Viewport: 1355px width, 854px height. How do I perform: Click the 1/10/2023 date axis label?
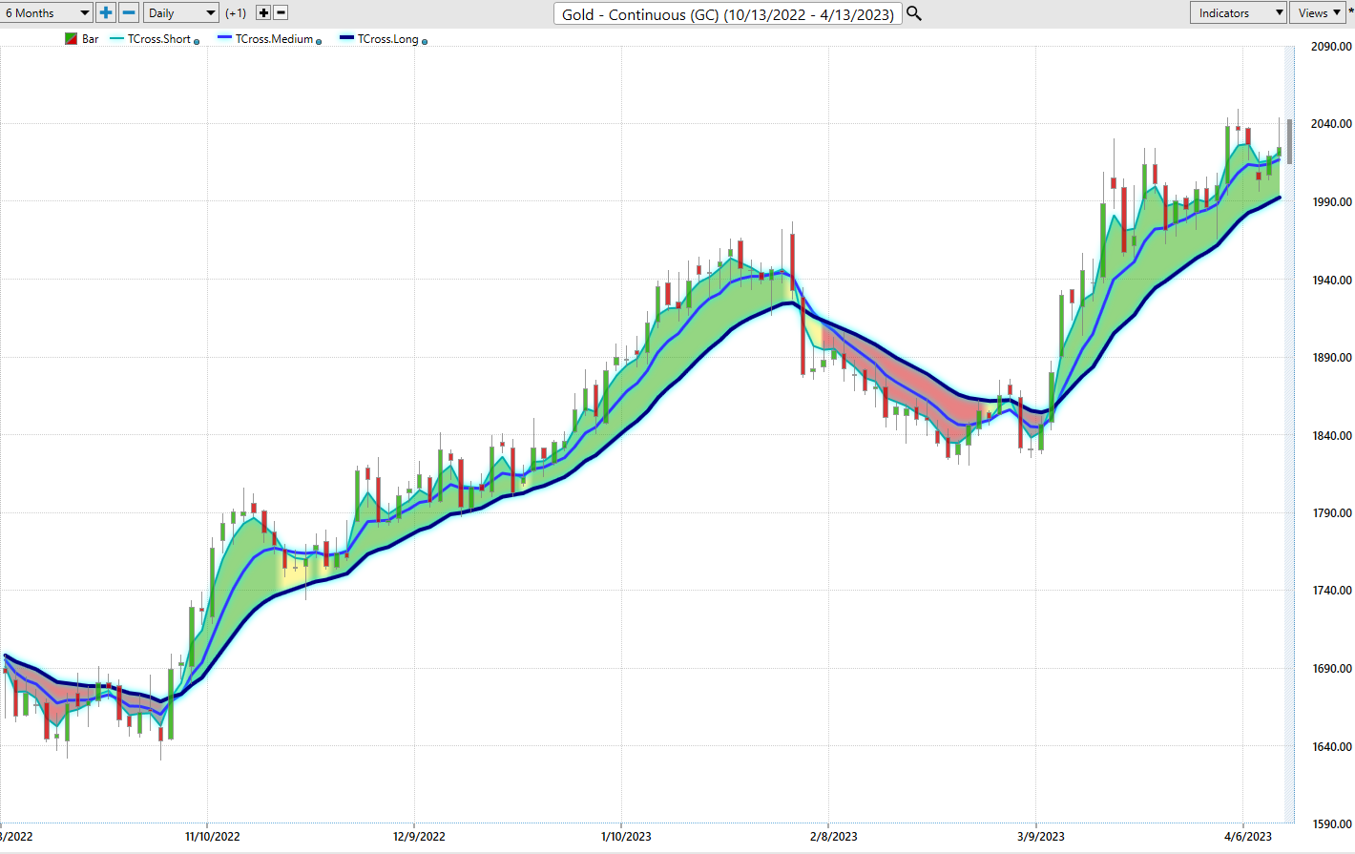point(627,837)
